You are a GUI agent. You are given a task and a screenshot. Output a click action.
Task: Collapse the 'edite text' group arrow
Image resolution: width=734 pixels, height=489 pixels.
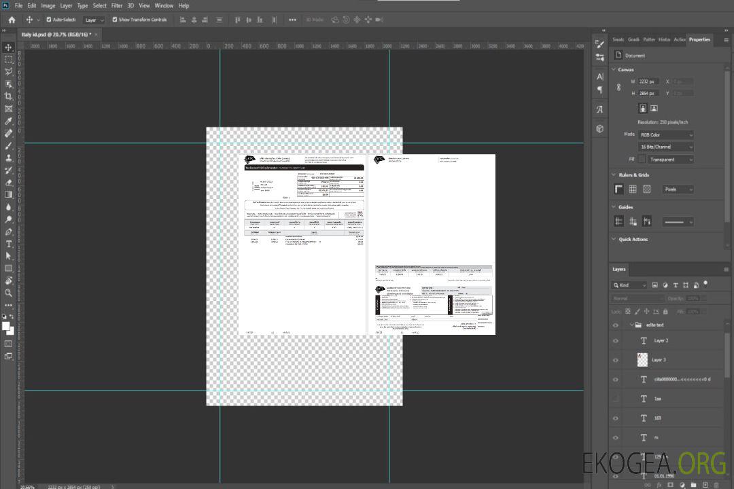(x=631, y=325)
